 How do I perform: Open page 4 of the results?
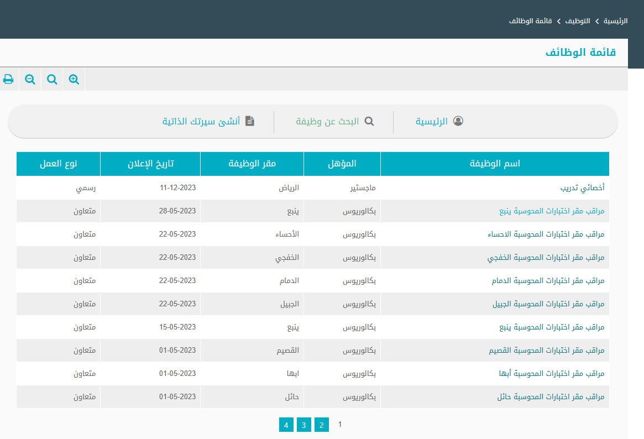[x=286, y=425]
